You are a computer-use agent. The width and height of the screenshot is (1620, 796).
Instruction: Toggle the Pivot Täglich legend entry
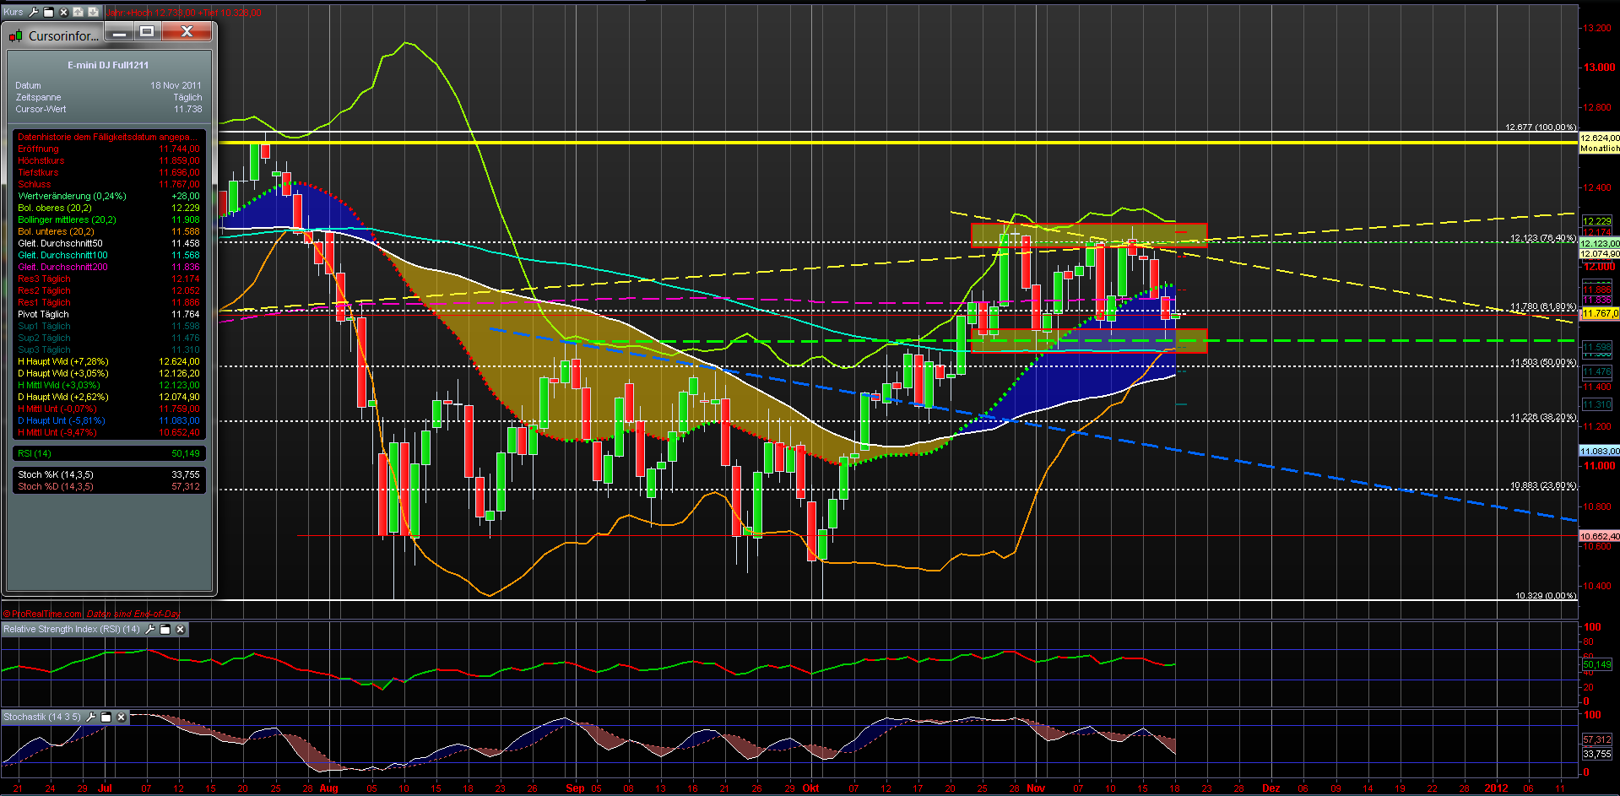[x=42, y=313]
